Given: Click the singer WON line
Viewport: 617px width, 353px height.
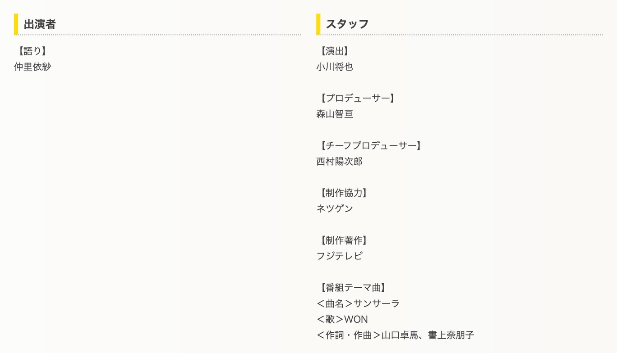Looking at the screenshot, I should click(342, 320).
